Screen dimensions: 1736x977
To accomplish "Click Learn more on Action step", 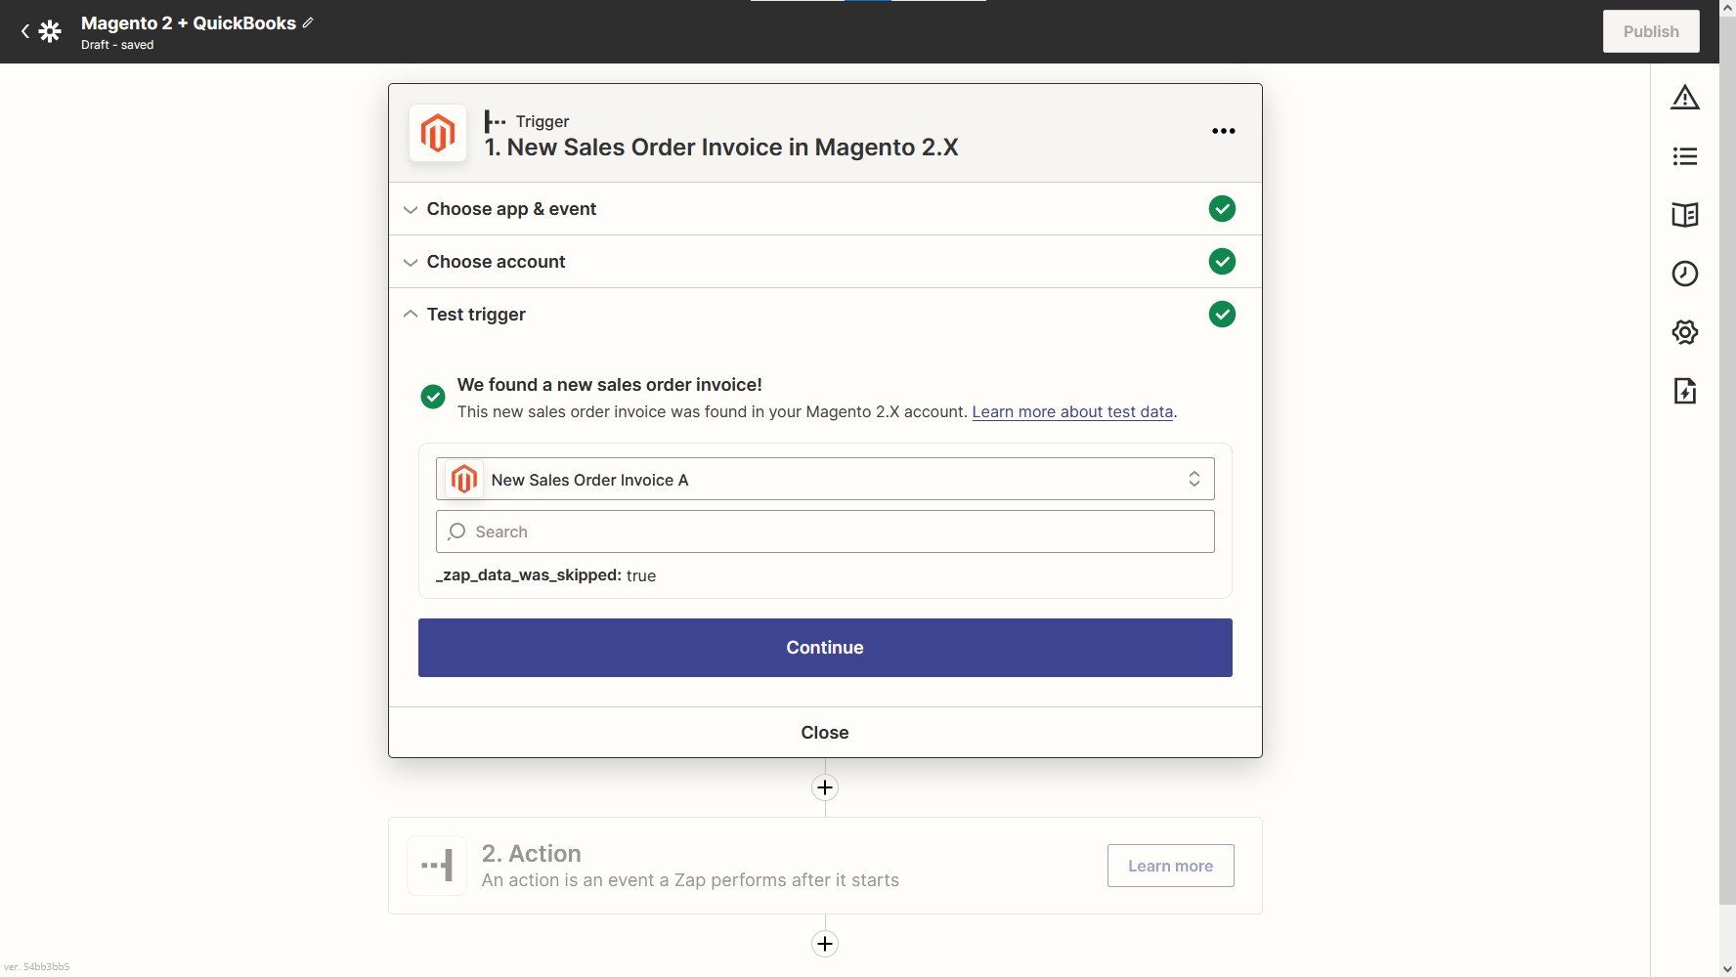I will 1170,866.
